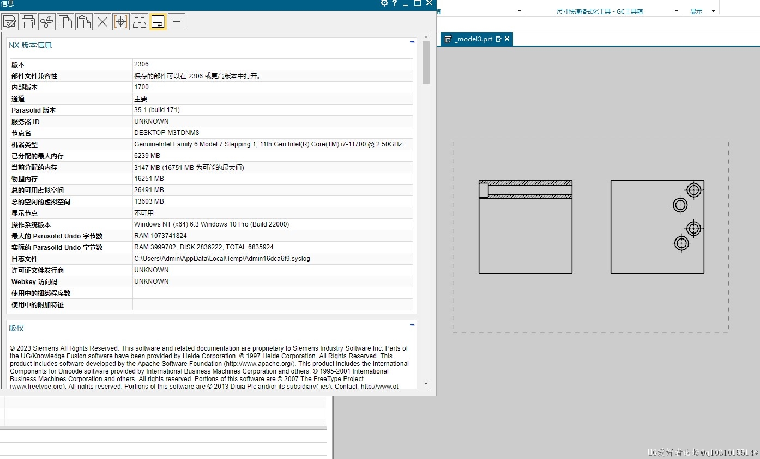Click the Paste clipboard icon
This screenshot has height=459, width=760.
click(x=84, y=22)
